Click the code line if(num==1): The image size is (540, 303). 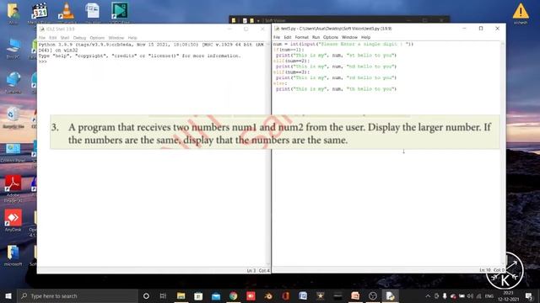289,50
